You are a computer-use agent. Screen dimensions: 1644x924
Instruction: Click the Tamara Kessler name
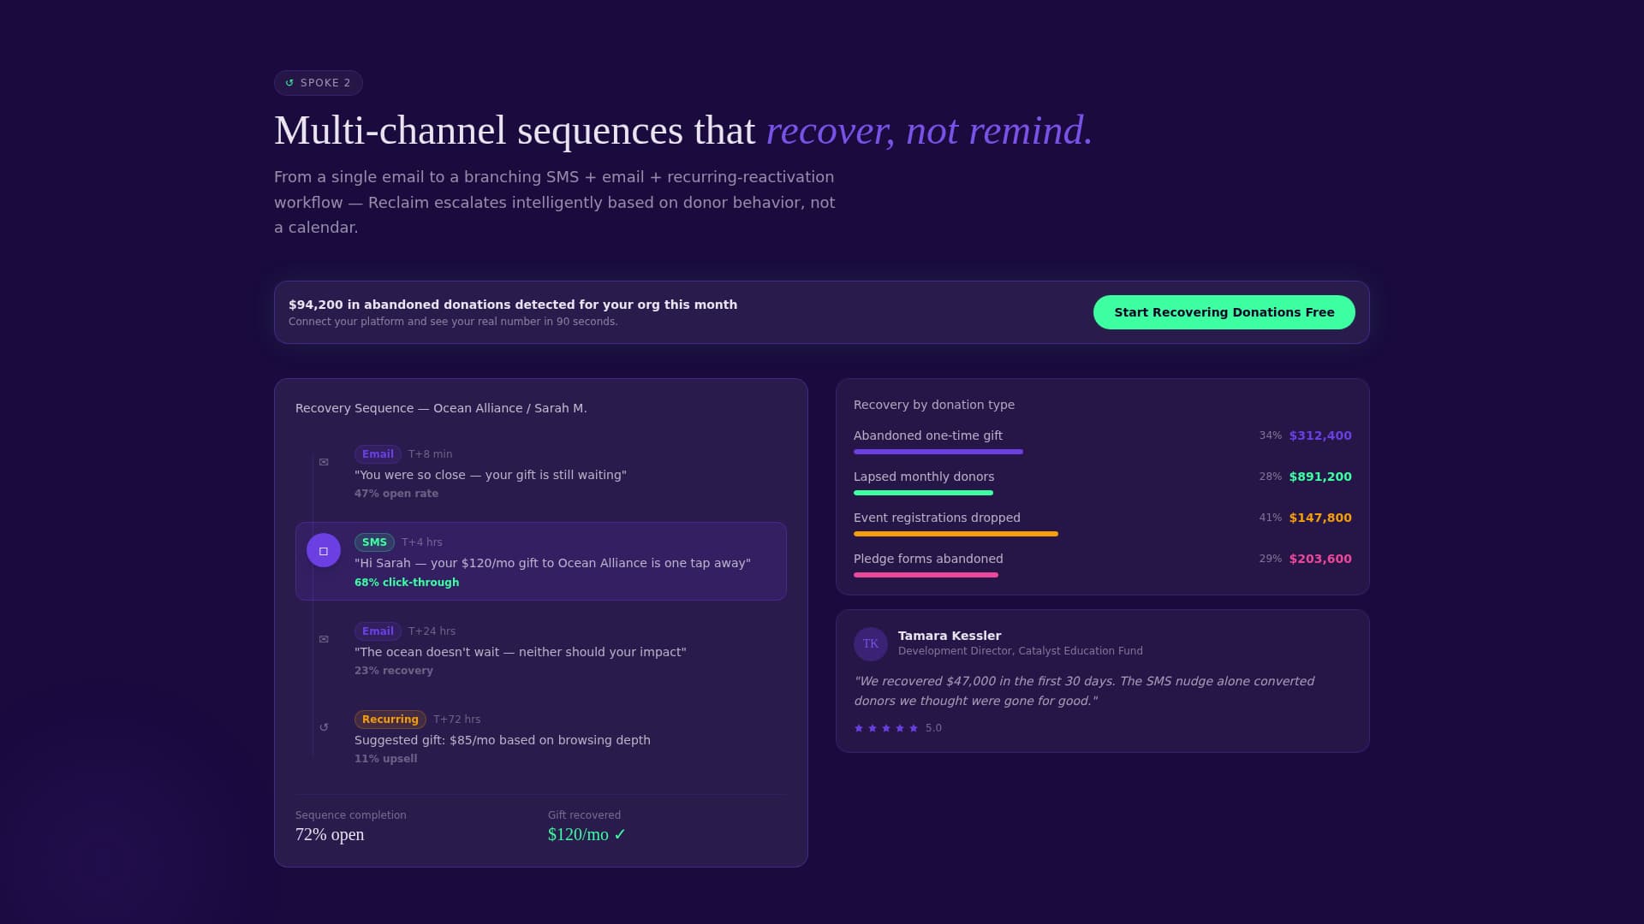click(x=950, y=636)
